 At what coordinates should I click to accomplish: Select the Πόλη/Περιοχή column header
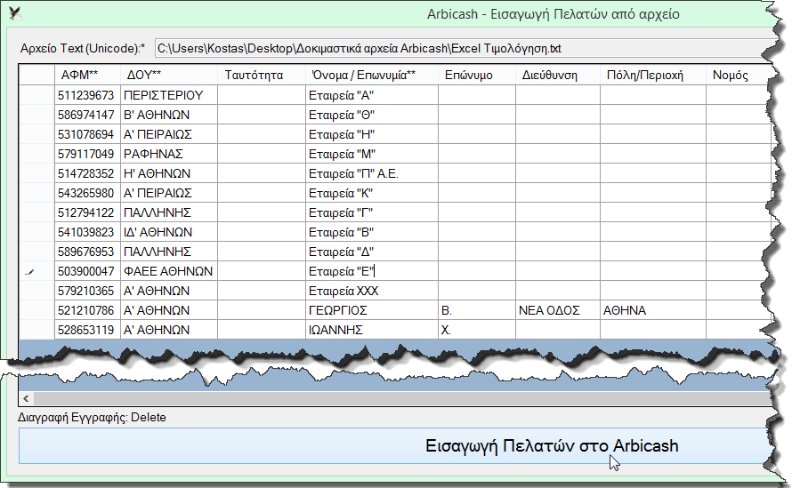click(x=653, y=76)
